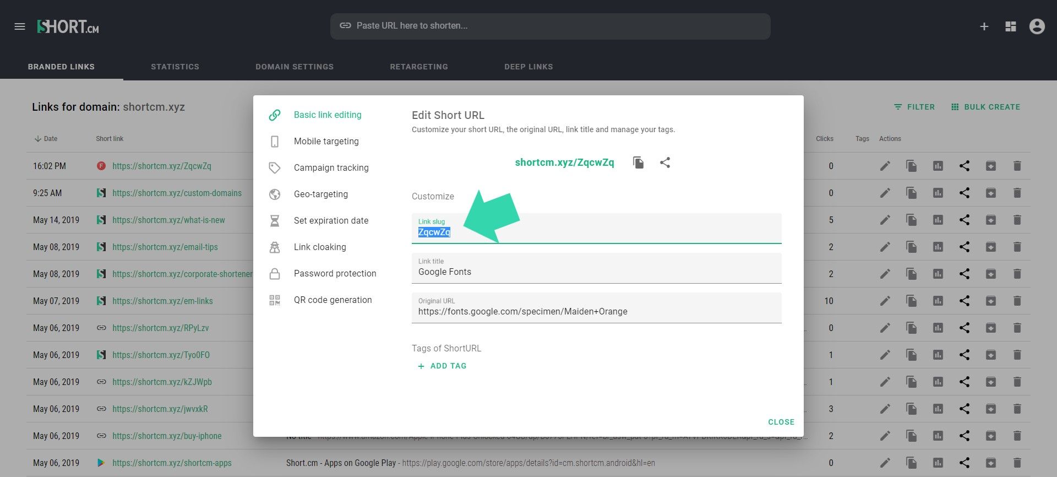Copy short URL icon in dialog
This screenshot has width=1057, height=477.
coord(639,162)
